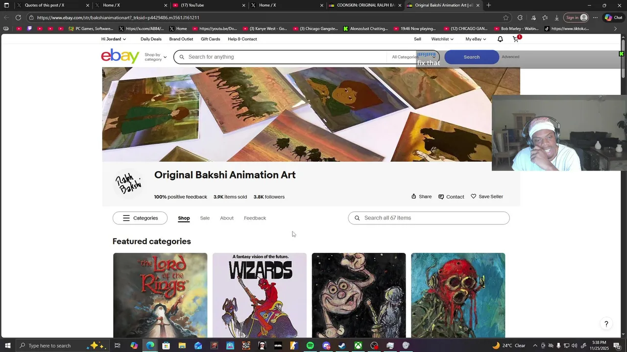The height and width of the screenshot is (352, 627).
Task: Switch to the COONSKIN browser tab
Action: [365, 5]
